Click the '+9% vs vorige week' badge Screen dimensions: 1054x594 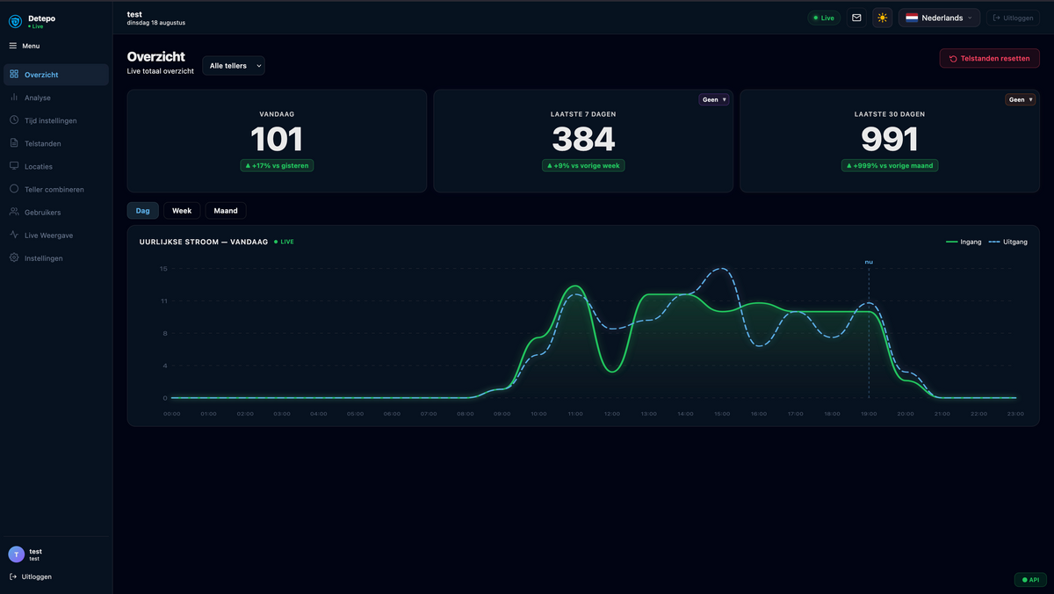pos(583,165)
